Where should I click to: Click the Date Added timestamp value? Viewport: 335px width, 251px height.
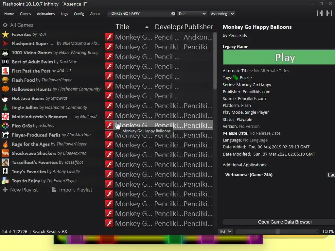point(279,147)
